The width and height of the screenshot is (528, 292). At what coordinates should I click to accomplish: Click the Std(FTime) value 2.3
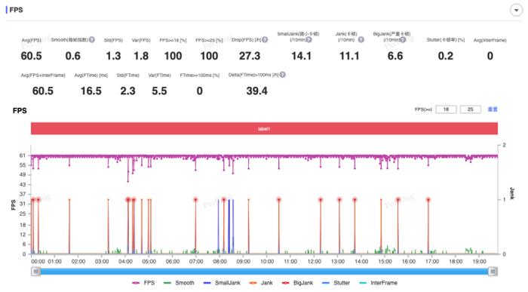click(127, 91)
